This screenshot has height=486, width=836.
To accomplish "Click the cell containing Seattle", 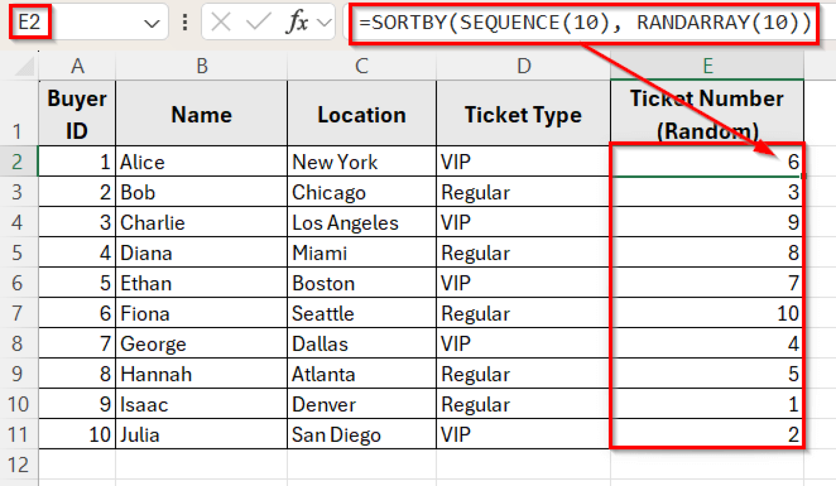I will [361, 313].
